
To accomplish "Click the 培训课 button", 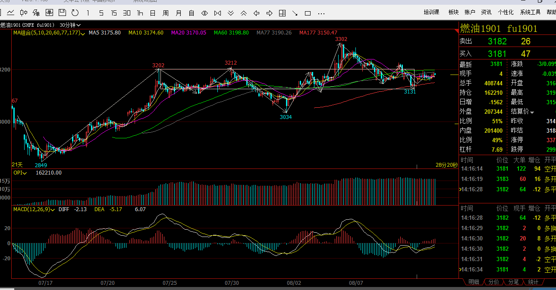I will coord(431,12).
